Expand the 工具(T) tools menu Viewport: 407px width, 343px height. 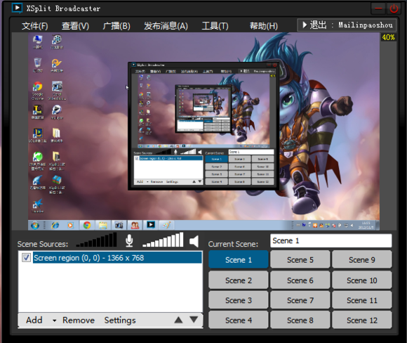(215, 26)
